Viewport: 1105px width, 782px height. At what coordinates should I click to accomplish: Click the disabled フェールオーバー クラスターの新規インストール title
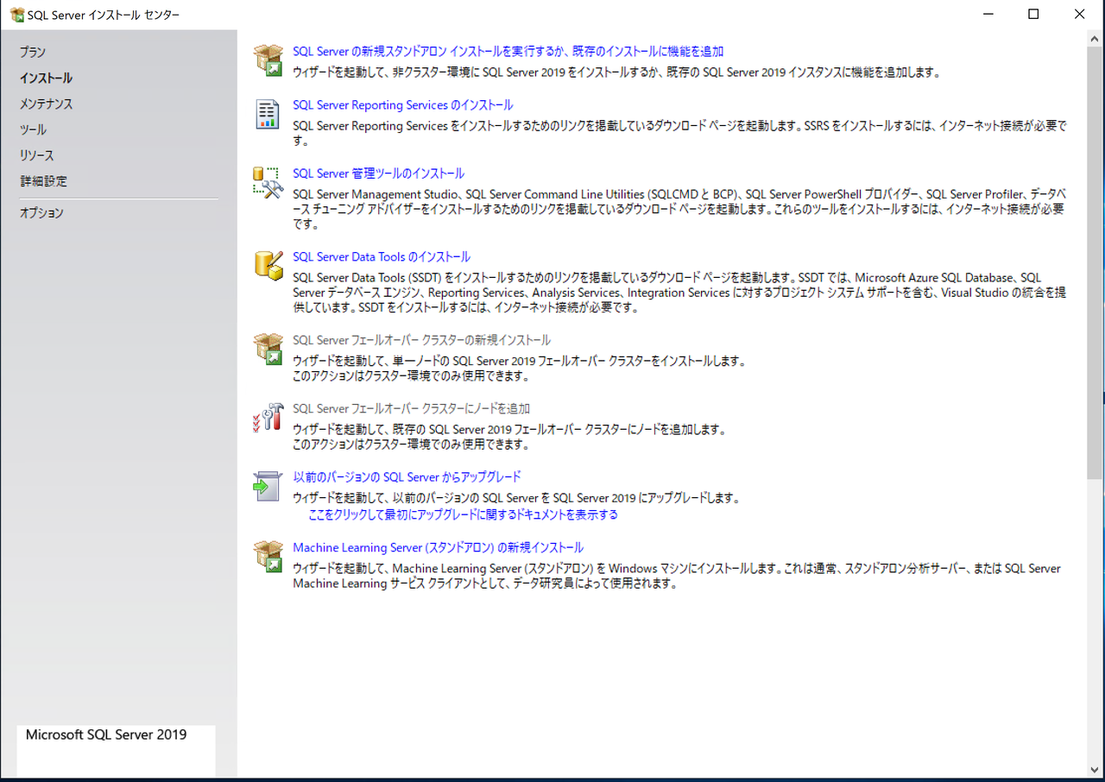[x=421, y=341]
